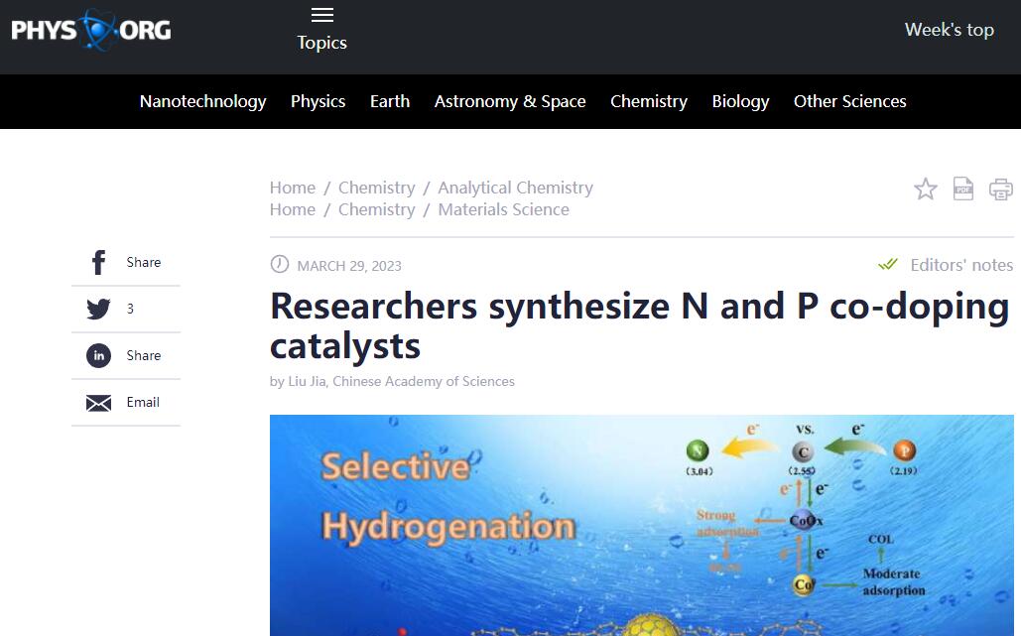Image resolution: width=1021 pixels, height=636 pixels.
Task: Navigate to Other Sciences menu
Action: [x=849, y=101]
